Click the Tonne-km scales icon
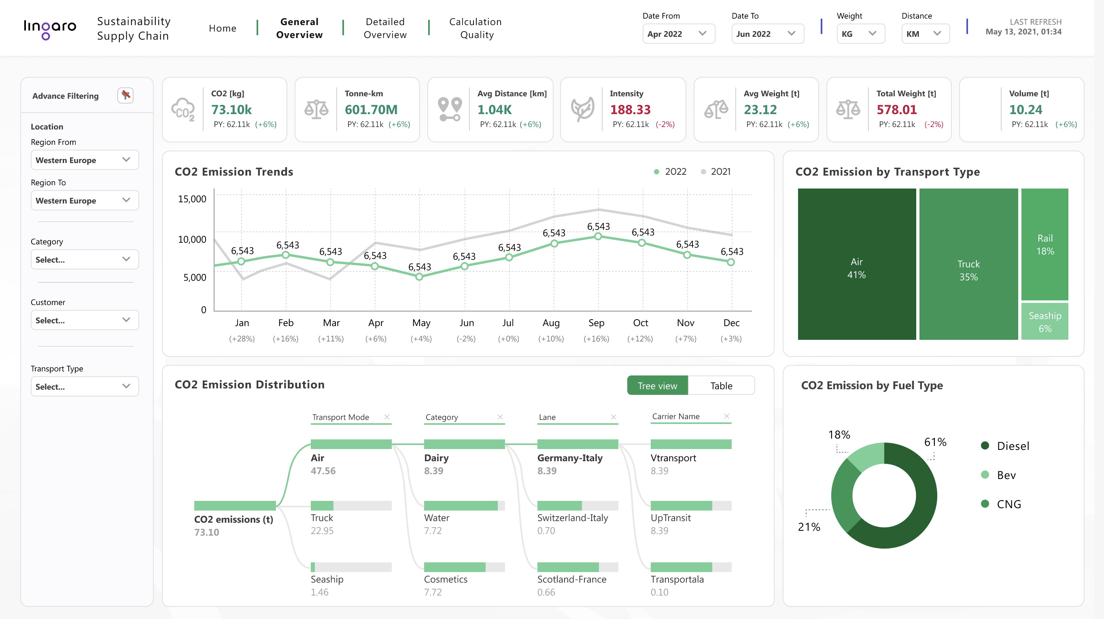Viewport: 1104px width, 619px height. click(316, 110)
